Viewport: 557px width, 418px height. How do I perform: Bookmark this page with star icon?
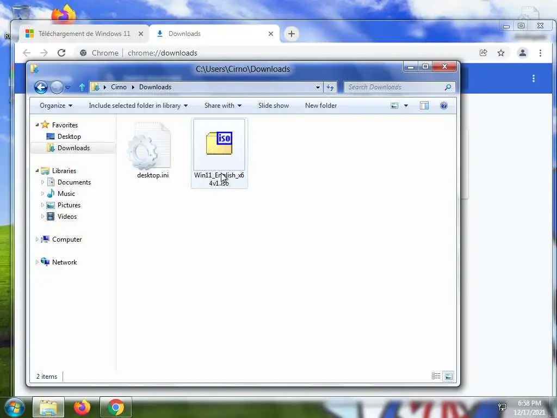click(x=501, y=53)
